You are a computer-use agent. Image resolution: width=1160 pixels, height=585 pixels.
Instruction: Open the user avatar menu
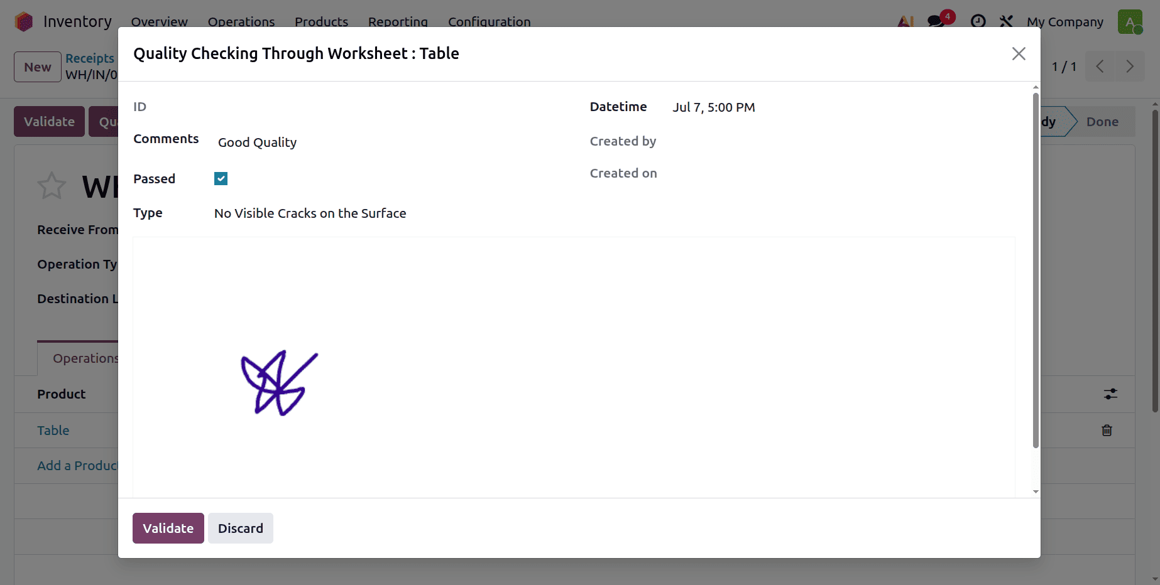[x=1130, y=21]
